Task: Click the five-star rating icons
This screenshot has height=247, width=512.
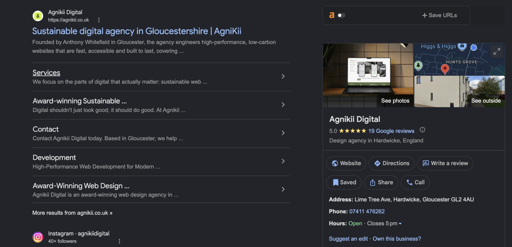Action: pyautogui.click(x=353, y=131)
